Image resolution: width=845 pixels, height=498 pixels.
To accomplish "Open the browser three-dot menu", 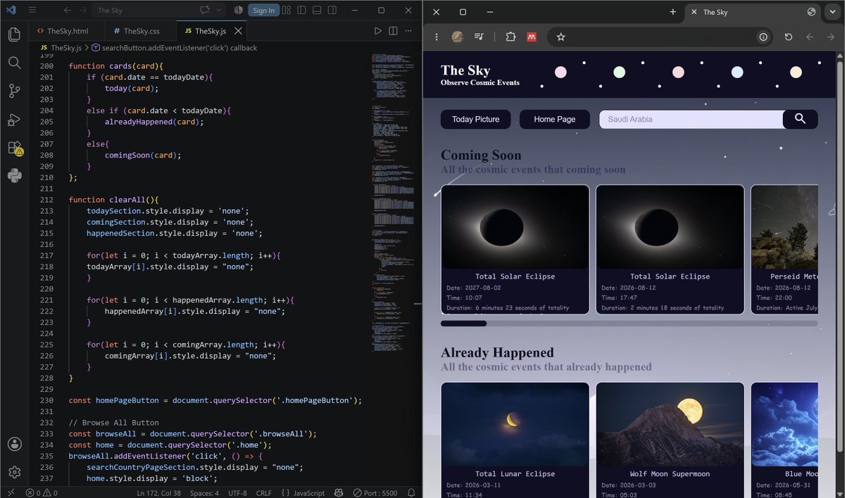I will [437, 37].
